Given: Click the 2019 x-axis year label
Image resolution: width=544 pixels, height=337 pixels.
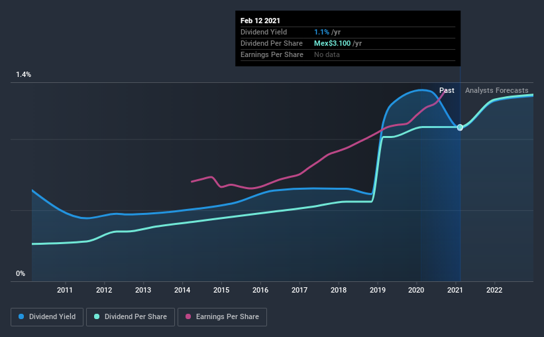Looking at the screenshot, I should click(378, 290).
